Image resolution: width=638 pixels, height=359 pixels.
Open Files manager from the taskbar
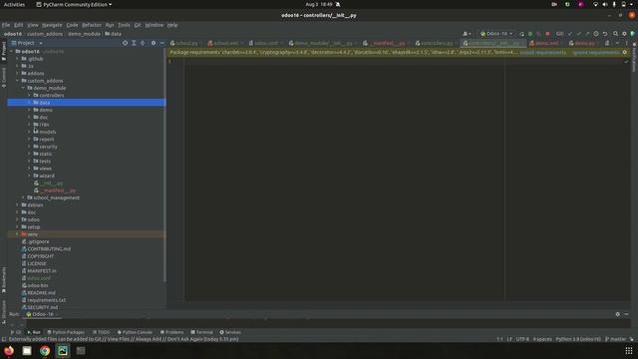(x=27, y=350)
